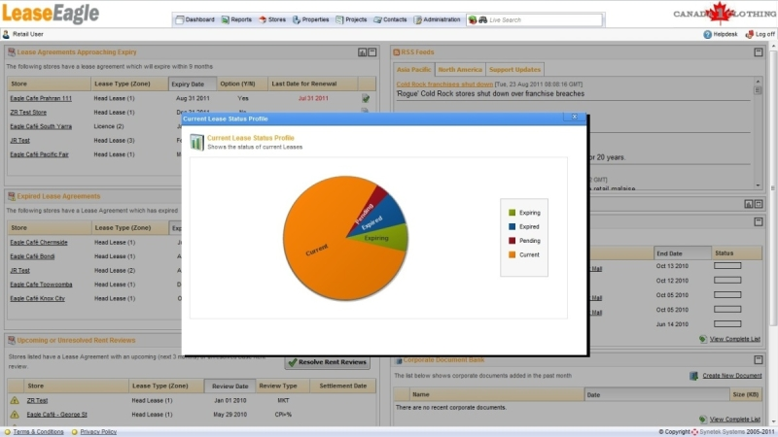Click the RSS feed scrollbar down arrow
Screen dimensions: 778x437
point(758,185)
